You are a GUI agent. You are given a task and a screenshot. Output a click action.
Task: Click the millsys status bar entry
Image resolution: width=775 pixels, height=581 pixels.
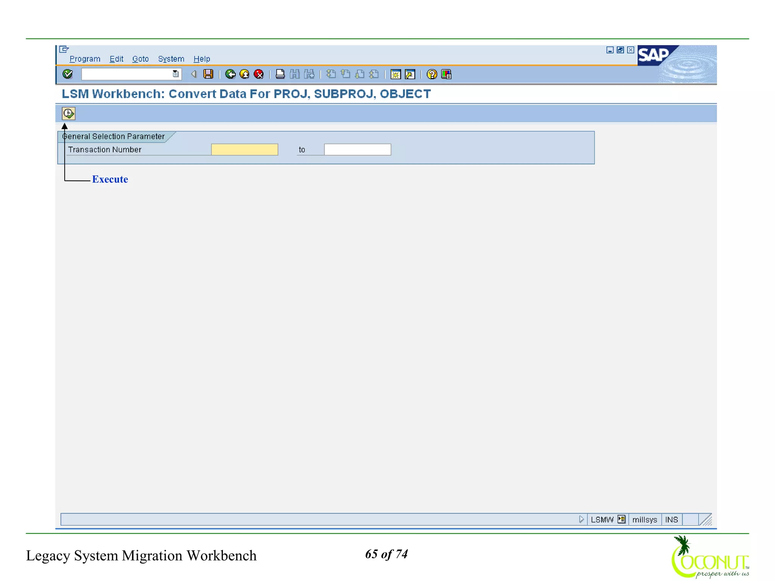pyautogui.click(x=645, y=520)
